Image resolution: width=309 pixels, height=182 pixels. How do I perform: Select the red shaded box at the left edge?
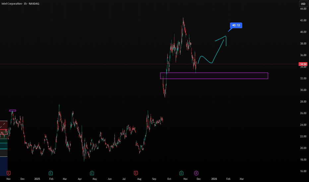point(3,127)
